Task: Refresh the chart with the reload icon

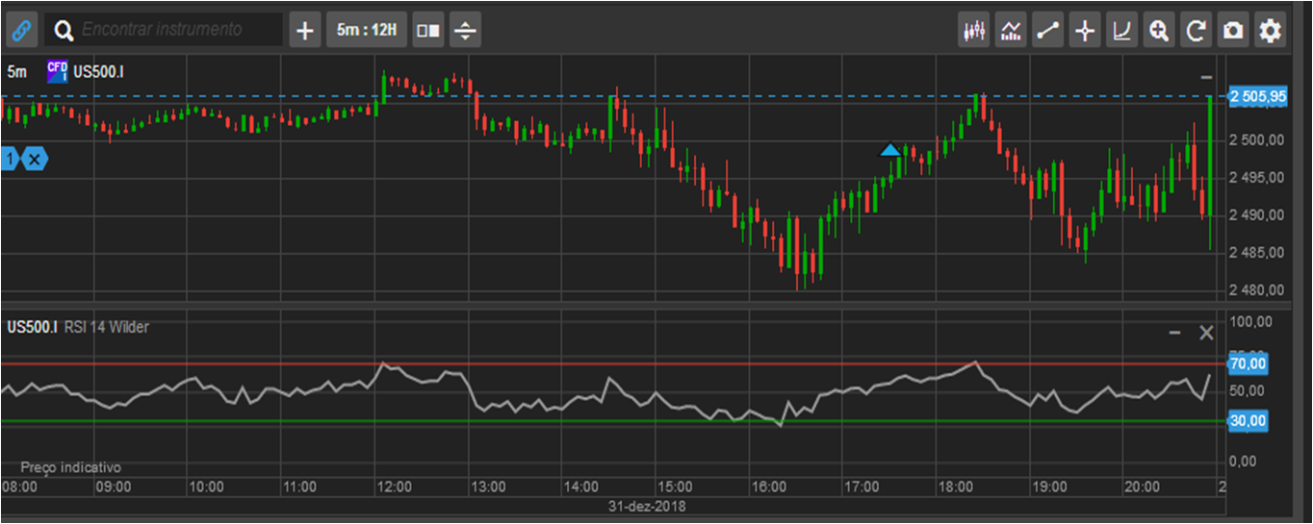Action: (1196, 31)
